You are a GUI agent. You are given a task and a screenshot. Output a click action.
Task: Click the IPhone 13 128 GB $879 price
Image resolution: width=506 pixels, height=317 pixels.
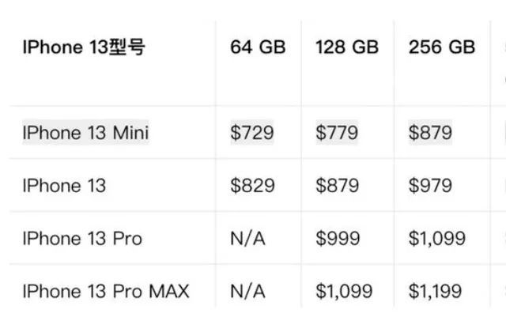point(338,186)
